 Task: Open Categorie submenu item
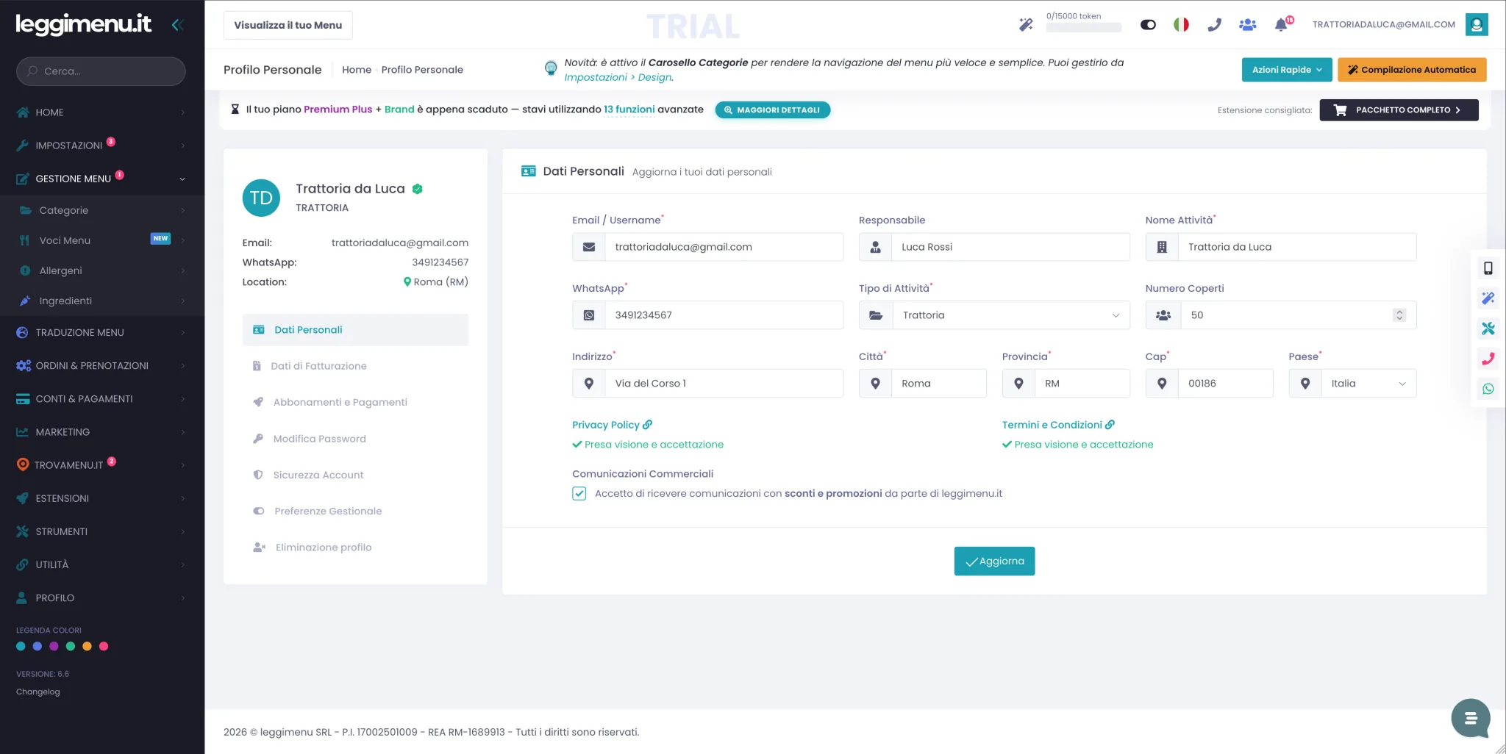click(102, 210)
